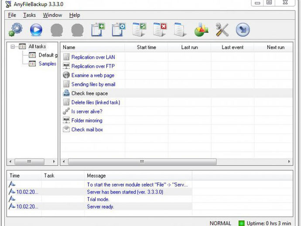Image resolution: width=301 pixels, height=226 pixels.
Task: Click the Task column header in log
Action: [x=63, y=175]
